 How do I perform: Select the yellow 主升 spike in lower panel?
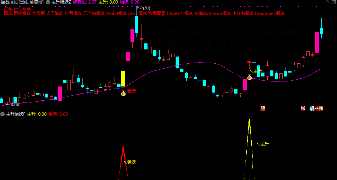(249, 149)
